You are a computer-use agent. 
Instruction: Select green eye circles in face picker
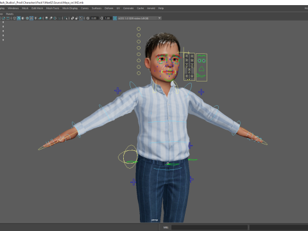(201, 61)
